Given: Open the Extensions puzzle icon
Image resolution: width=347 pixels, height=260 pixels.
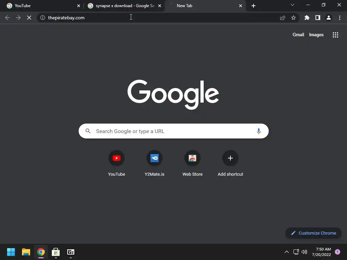Looking at the screenshot, I should pyautogui.click(x=307, y=18).
